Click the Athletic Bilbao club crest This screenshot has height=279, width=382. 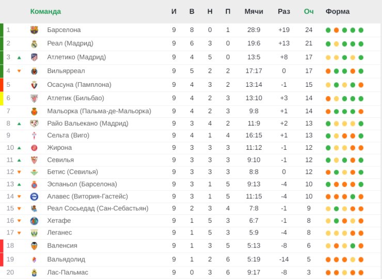pos(34,98)
